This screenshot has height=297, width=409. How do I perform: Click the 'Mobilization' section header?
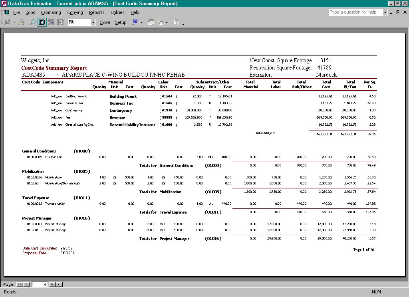pos(33,171)
